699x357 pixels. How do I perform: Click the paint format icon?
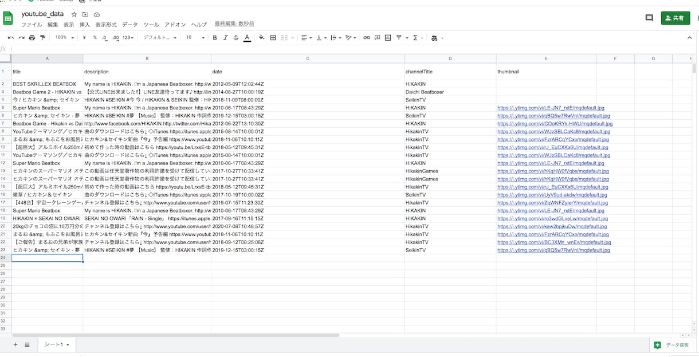click(x=43, y=38)
